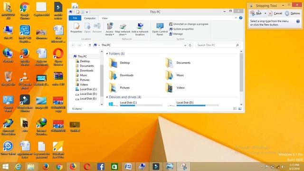Open Facebook app from the taskbar
Image resolution: width=304 pixels, height=171 pixels.
(x=101, y=167)
